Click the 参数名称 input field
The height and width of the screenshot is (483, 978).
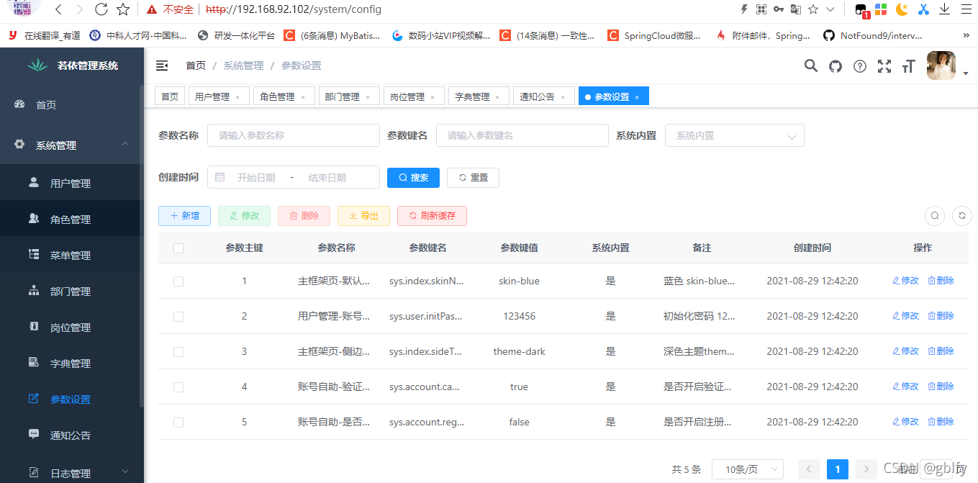[x=293, y=135]
